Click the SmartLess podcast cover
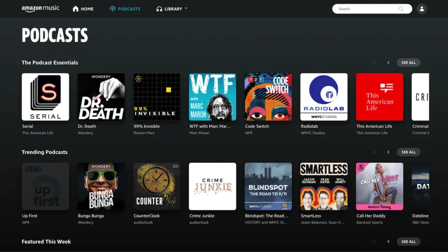 [x=324, y=186]
